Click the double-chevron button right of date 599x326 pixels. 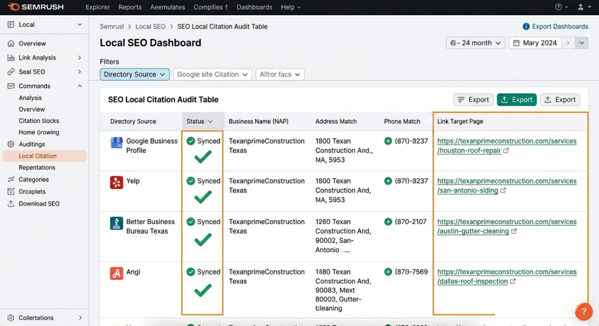coord(581,42)
